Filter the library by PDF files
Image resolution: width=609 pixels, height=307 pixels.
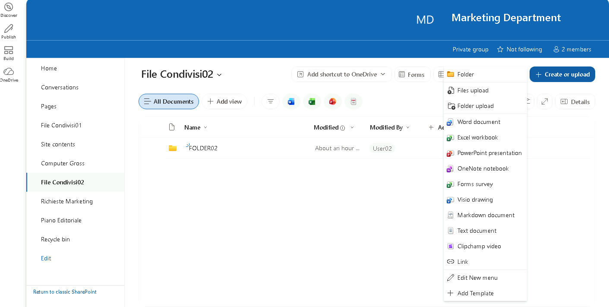click(353, 101)
